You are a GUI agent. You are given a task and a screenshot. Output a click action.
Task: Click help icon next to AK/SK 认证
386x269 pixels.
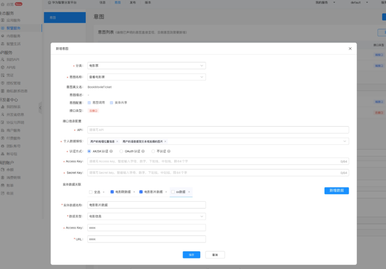(x=111, y=151)
